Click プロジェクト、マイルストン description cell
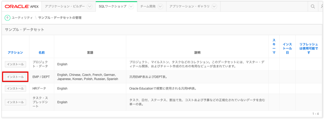This screenshot has width=324, height=119. [x=197, y=64]
